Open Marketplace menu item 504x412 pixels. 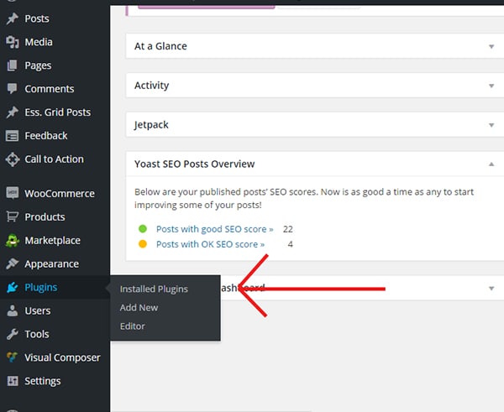coord(55,241)
